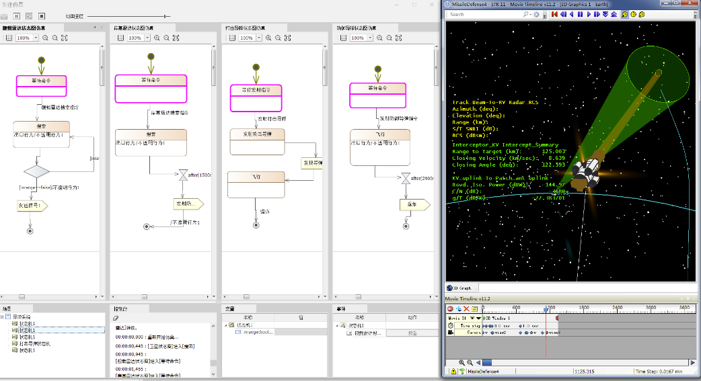The height and width of the screenshot is (381, 701).
Task: Play STK animation forward
Action: point(589,14)
